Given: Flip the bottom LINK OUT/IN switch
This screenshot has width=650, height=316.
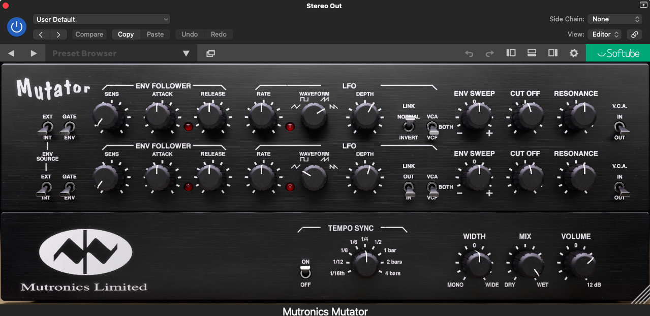Looking at the screenshot, I should point(409,188).
